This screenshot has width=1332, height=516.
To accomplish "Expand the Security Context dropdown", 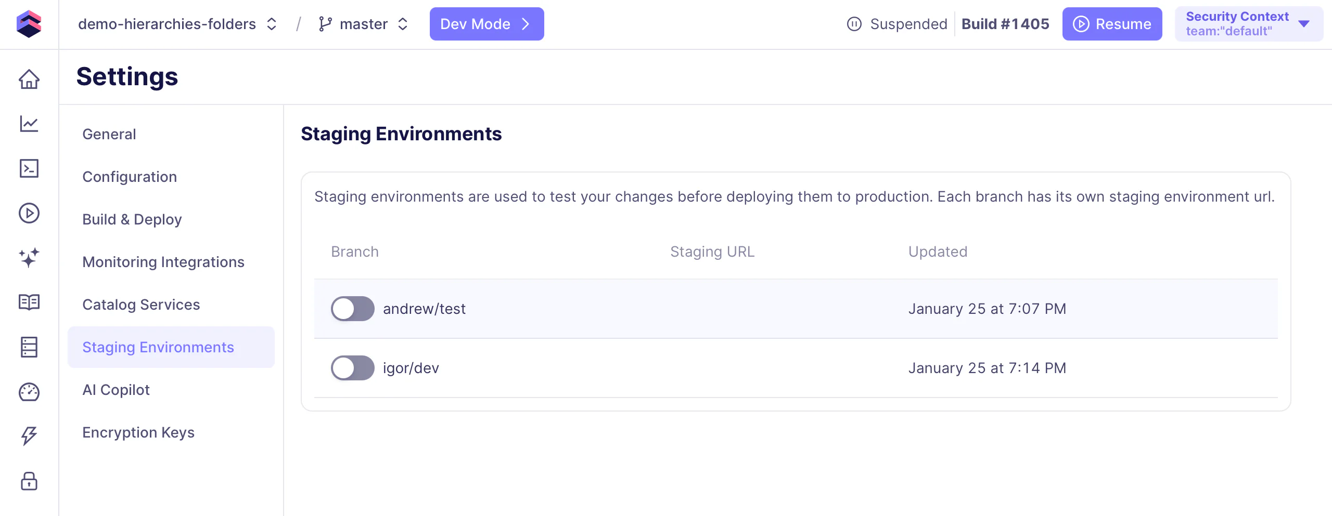I will point(1248,24).
